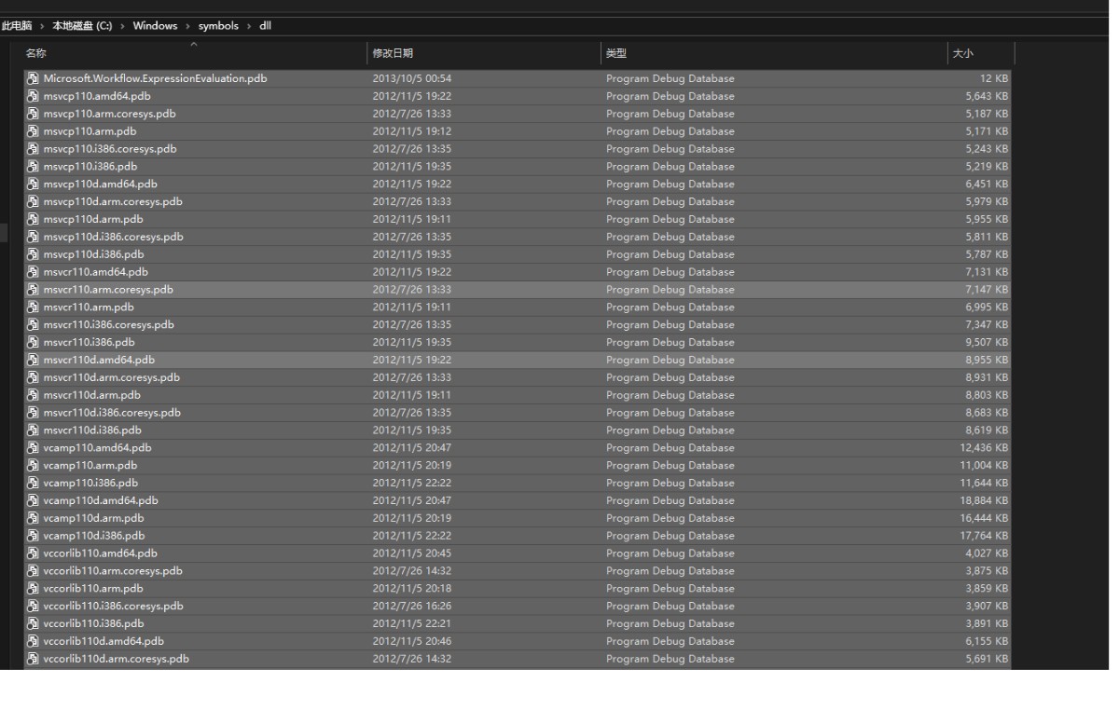
Task: Select vccorlib110.i386.coresys.pdb file name
Action: click(x=114, y=607)
